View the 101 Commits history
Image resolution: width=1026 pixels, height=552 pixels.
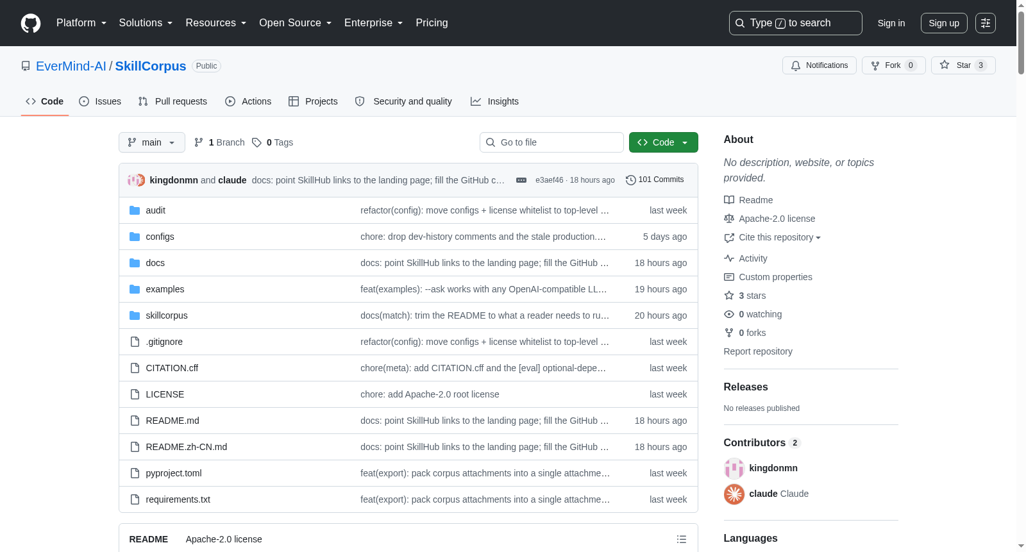coord(655,180)
